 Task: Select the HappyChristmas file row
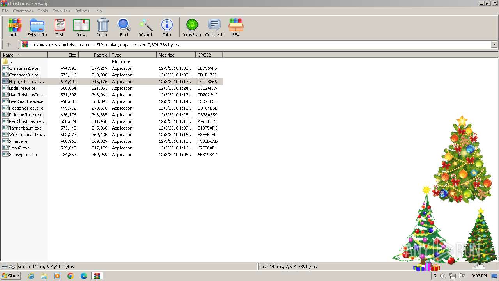(x=112, y=82)
